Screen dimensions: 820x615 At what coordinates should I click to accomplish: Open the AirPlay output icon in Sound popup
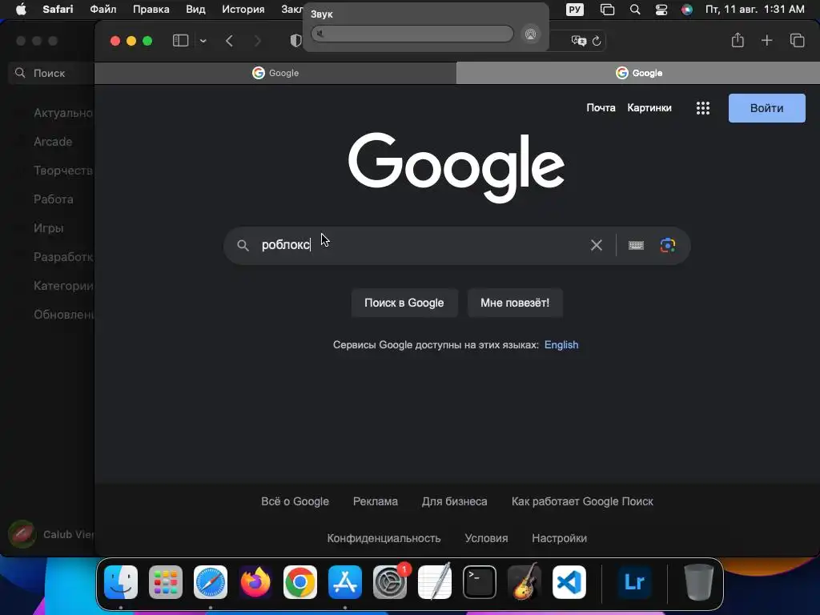point(530,34)
